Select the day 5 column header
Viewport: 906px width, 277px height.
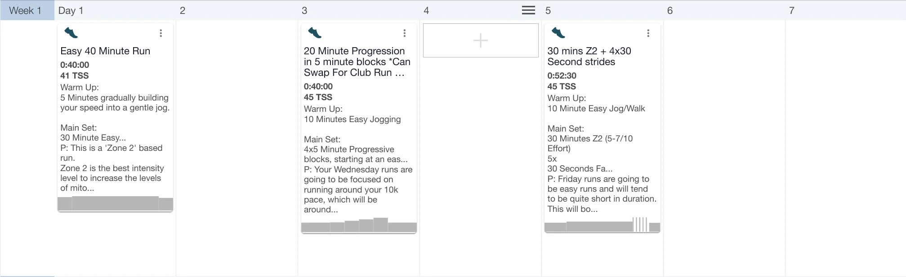[548, 11]
